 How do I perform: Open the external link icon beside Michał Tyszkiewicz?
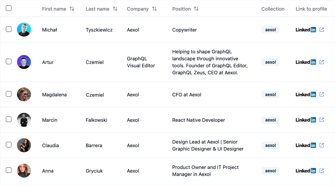pos(322,29)
